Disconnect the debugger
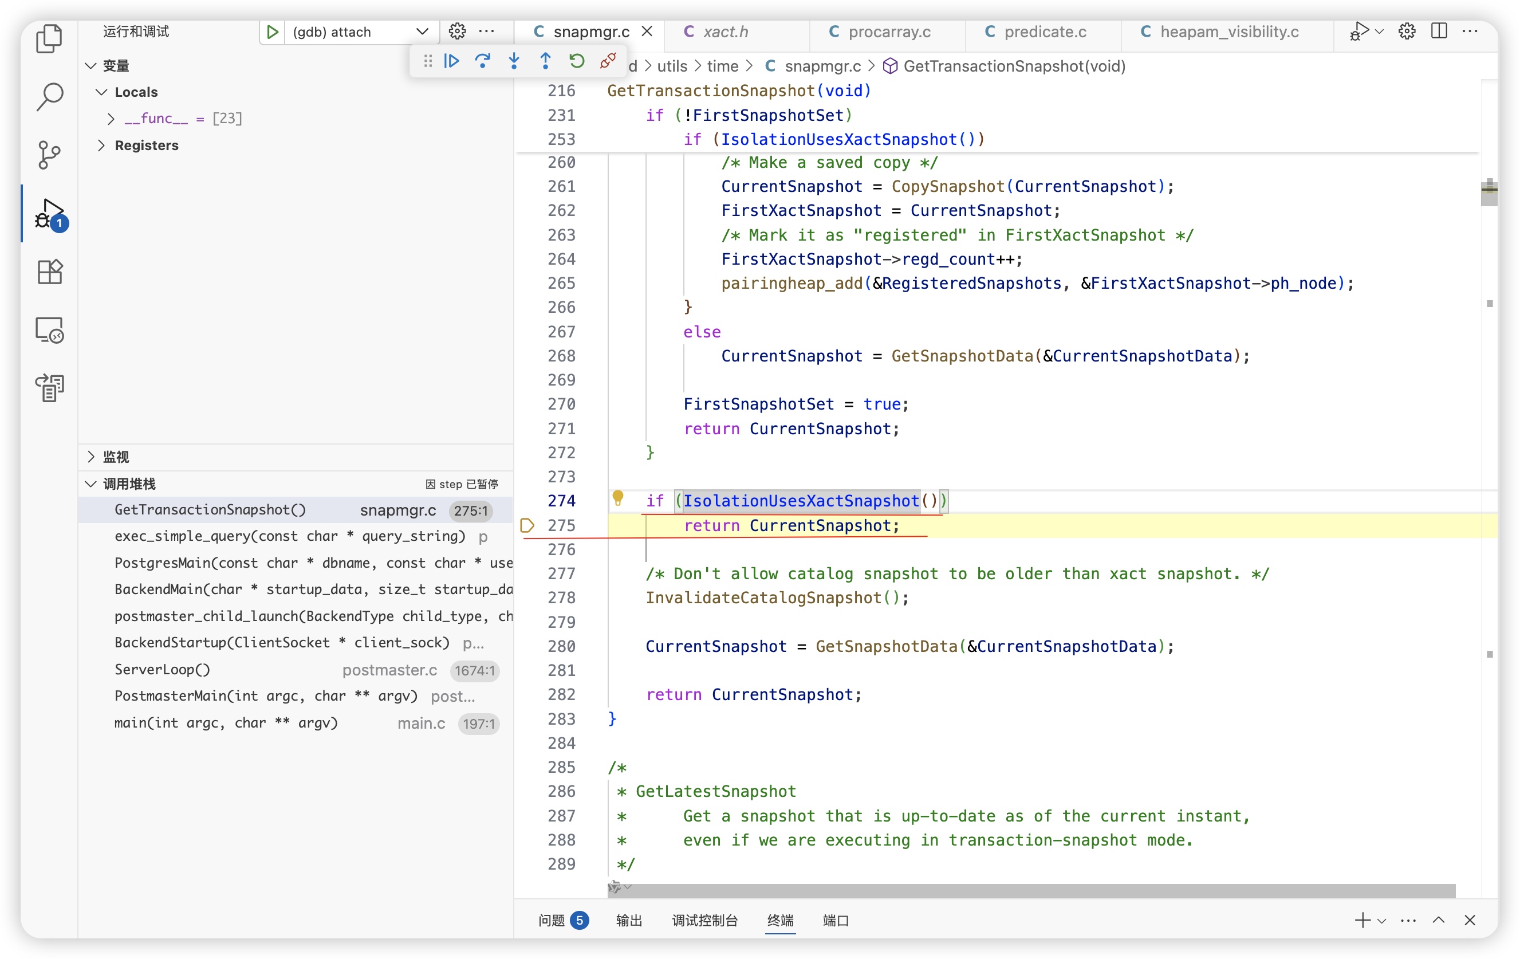Screen dimensions: 1520x959 [x=608, y=61]
